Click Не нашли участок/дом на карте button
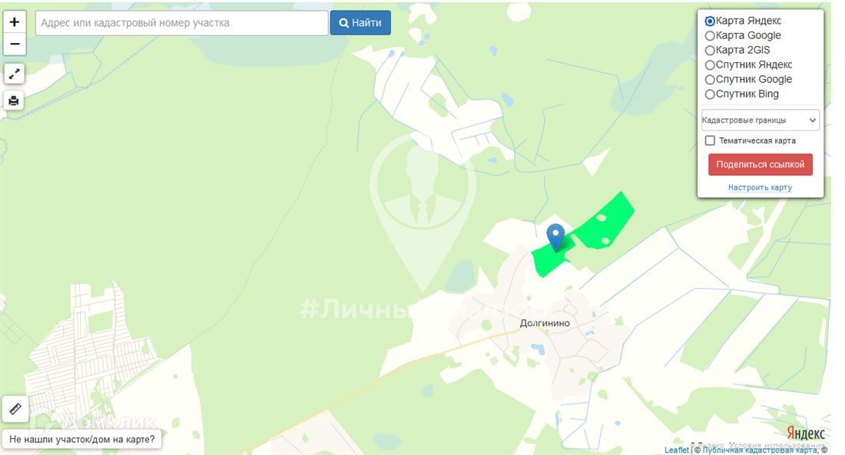Image resolution: width=845 pixels, height=455 pixels. [82, 440]
